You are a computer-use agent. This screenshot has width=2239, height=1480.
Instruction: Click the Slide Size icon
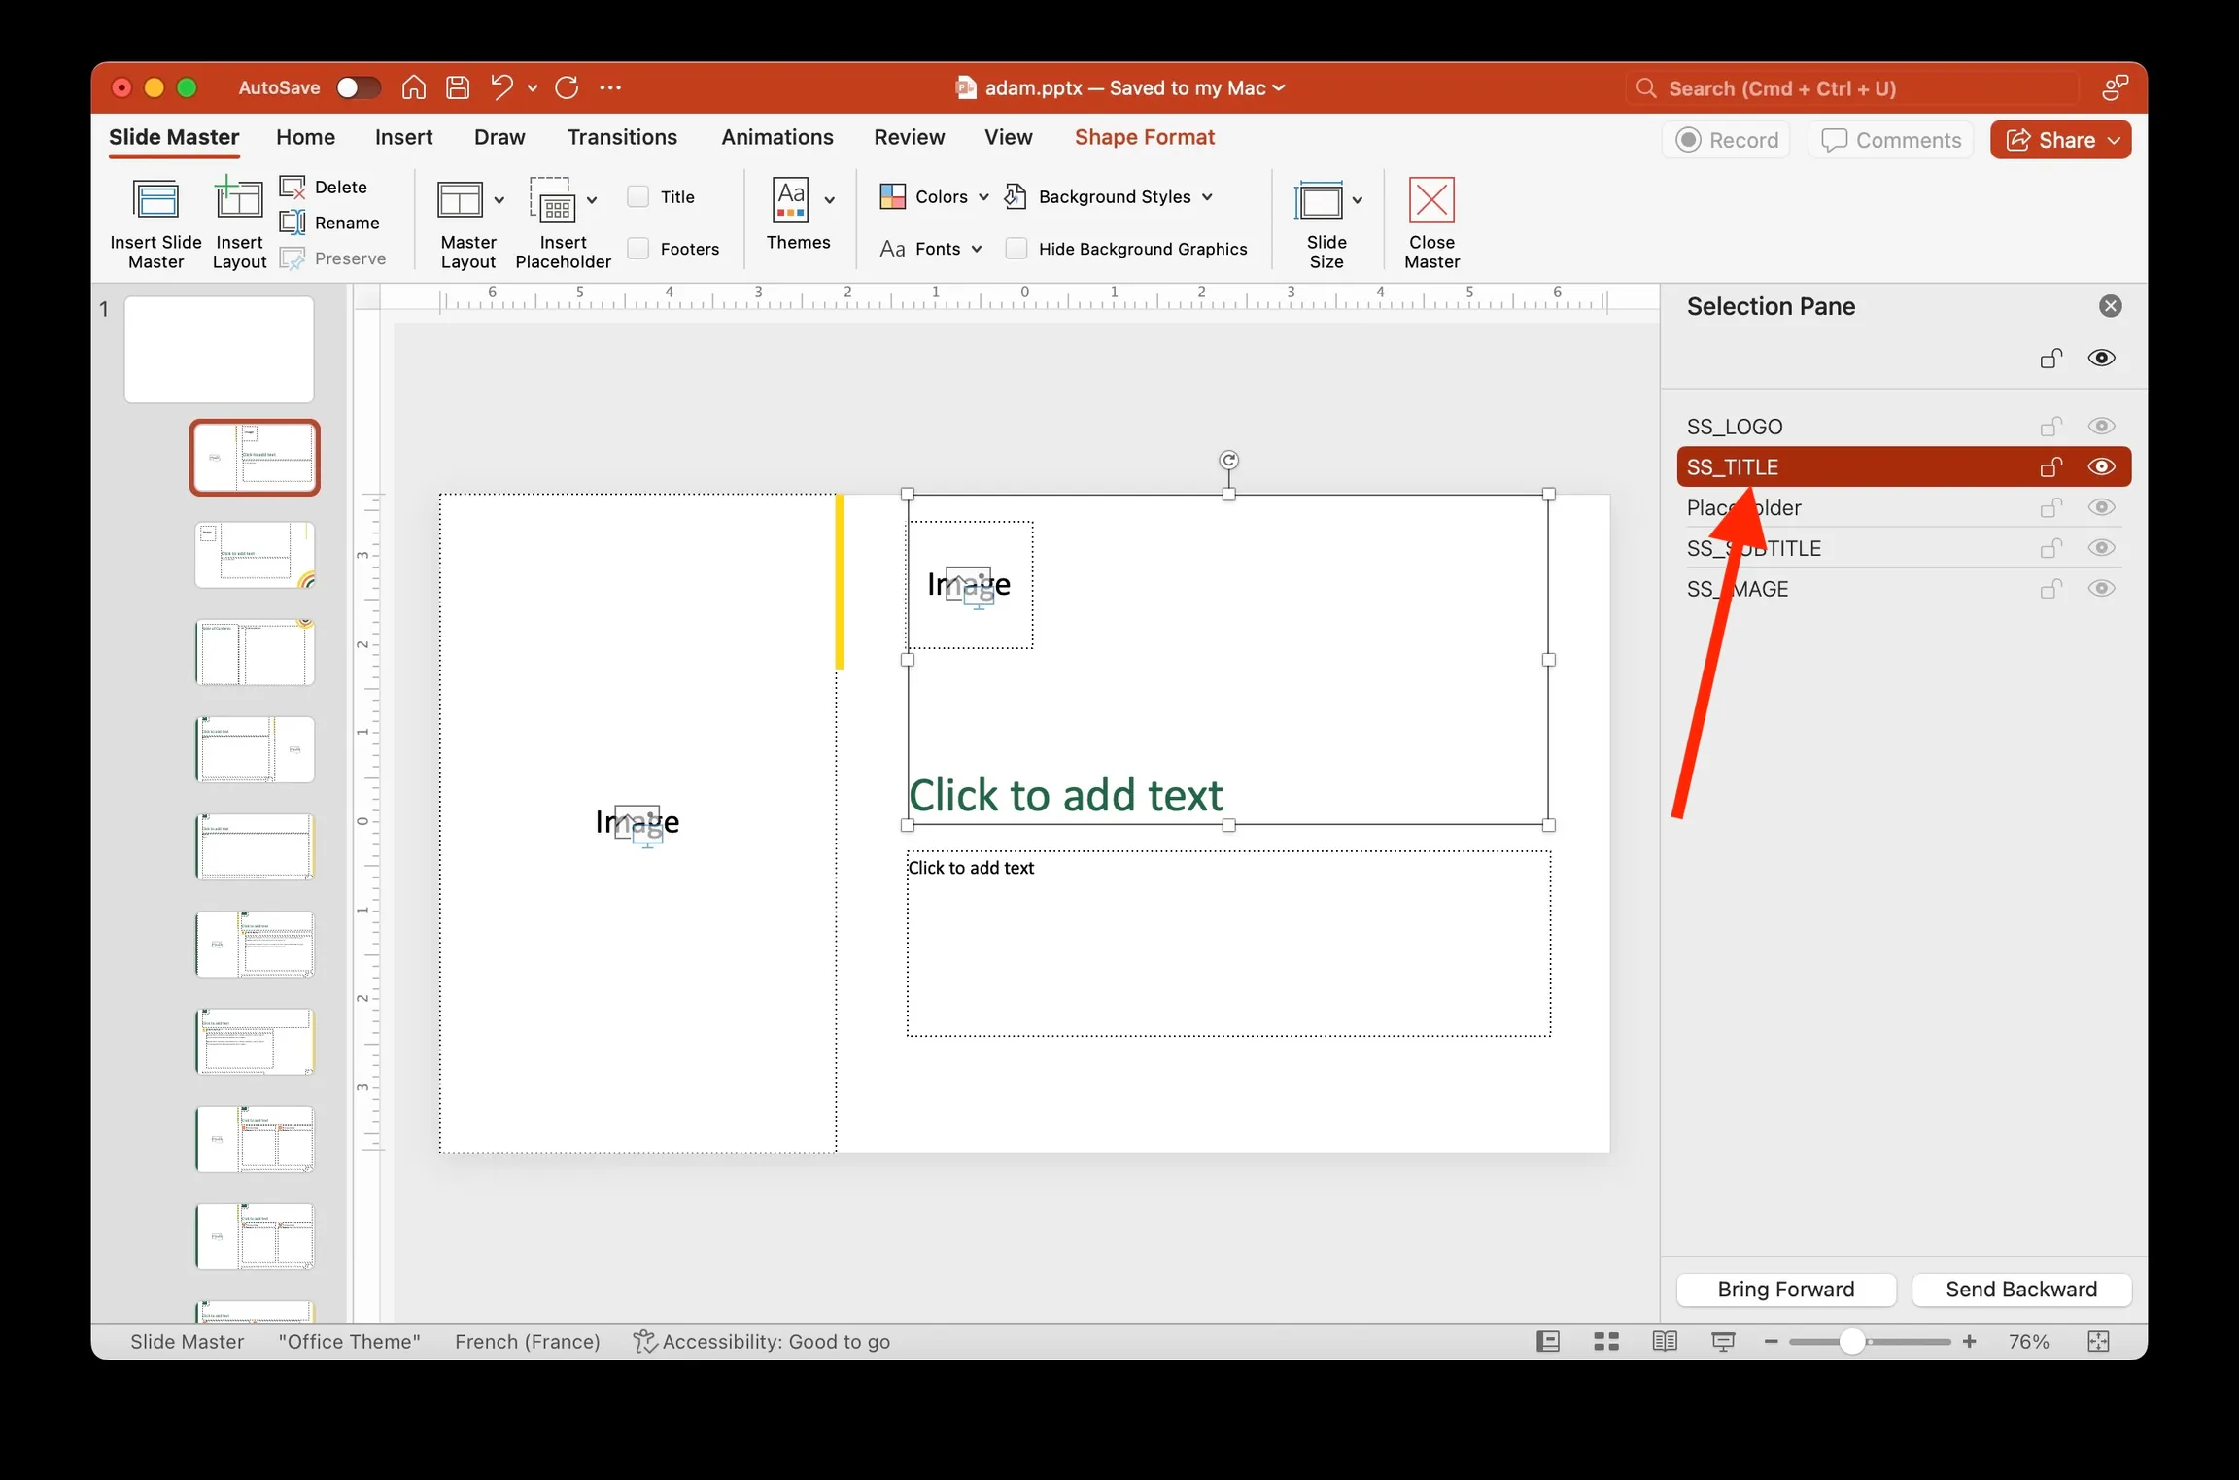click(1319, 201)
